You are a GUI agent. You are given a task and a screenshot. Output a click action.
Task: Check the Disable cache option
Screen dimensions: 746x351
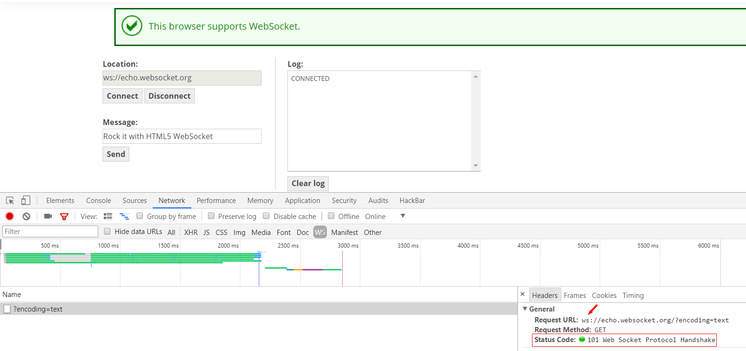[x=266, y=216]
